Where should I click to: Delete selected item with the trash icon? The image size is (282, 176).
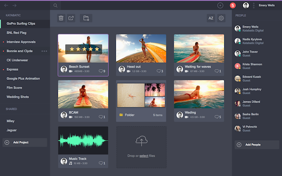click(61, 18)
